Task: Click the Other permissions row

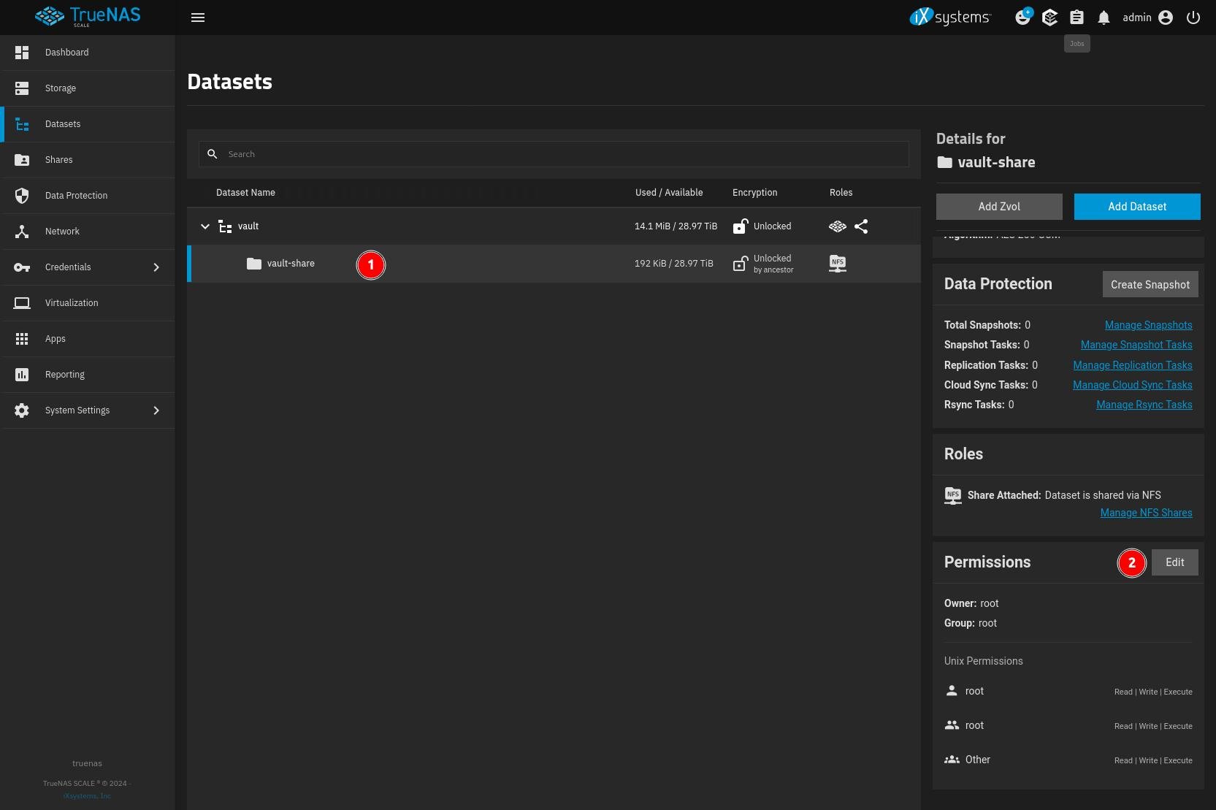Action: (1068, 760)
